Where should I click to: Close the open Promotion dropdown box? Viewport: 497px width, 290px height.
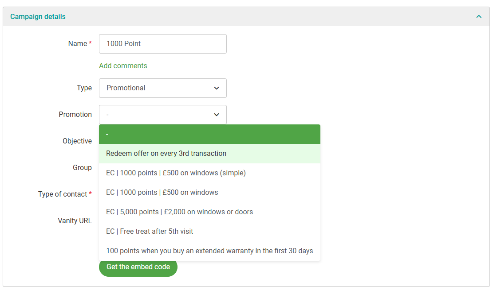pyautogui.click(x=162, y=115)
